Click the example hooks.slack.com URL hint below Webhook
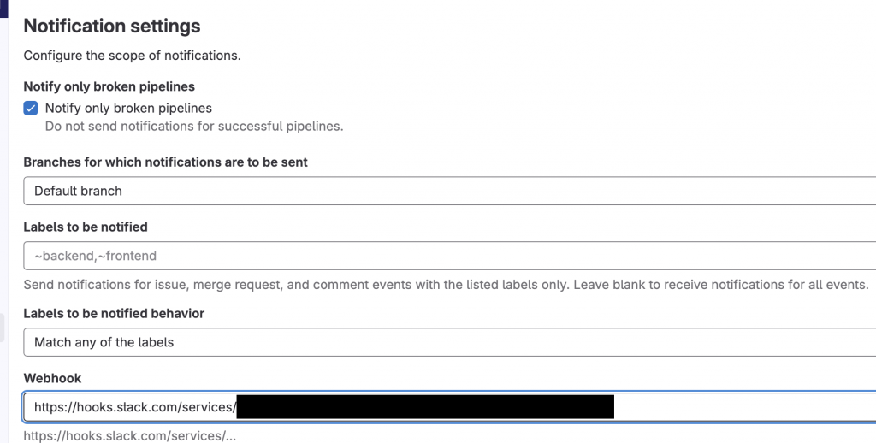876x443 pixels. (x=128, y=435)
